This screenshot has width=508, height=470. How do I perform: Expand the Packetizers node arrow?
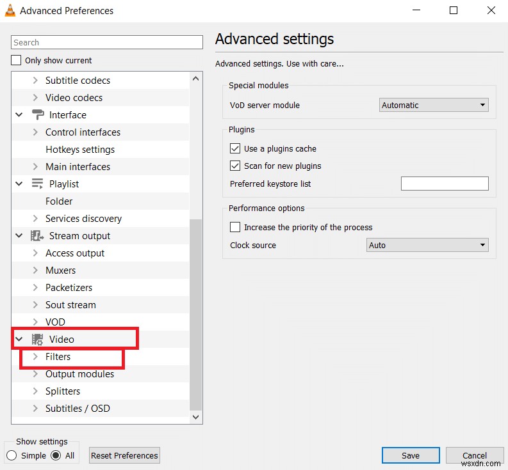coord(35,288)
